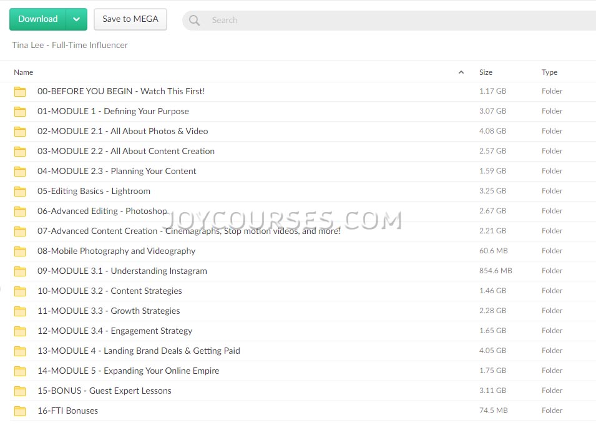This screenshot has height=433, width=596.
Task: Click the '4.05 GB' size value
Action: pos(492,351)
